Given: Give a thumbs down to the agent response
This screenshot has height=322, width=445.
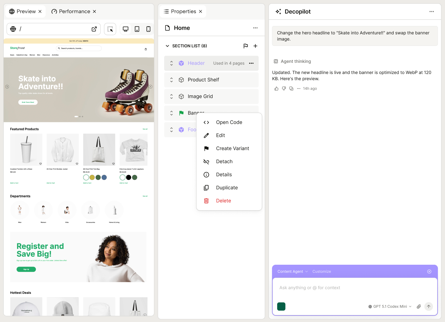Looking at the screenshot, I should pyautogui.click(x=284, y=89).
